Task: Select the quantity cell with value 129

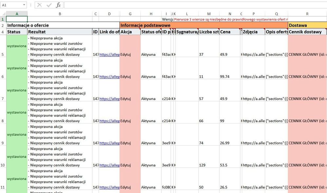Action: point(209,157)
